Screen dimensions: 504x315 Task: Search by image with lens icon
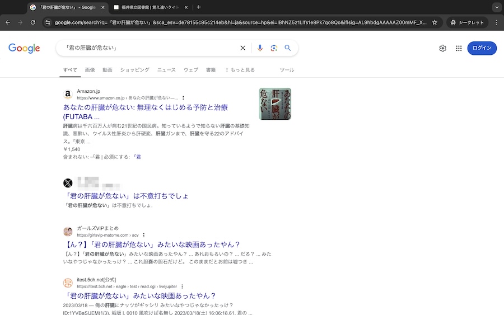274,48
